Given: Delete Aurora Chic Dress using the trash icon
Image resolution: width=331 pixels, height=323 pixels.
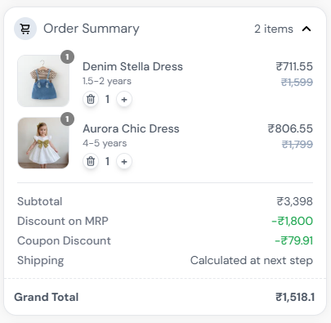Looking at the screenshot, I should coord(91,161).
